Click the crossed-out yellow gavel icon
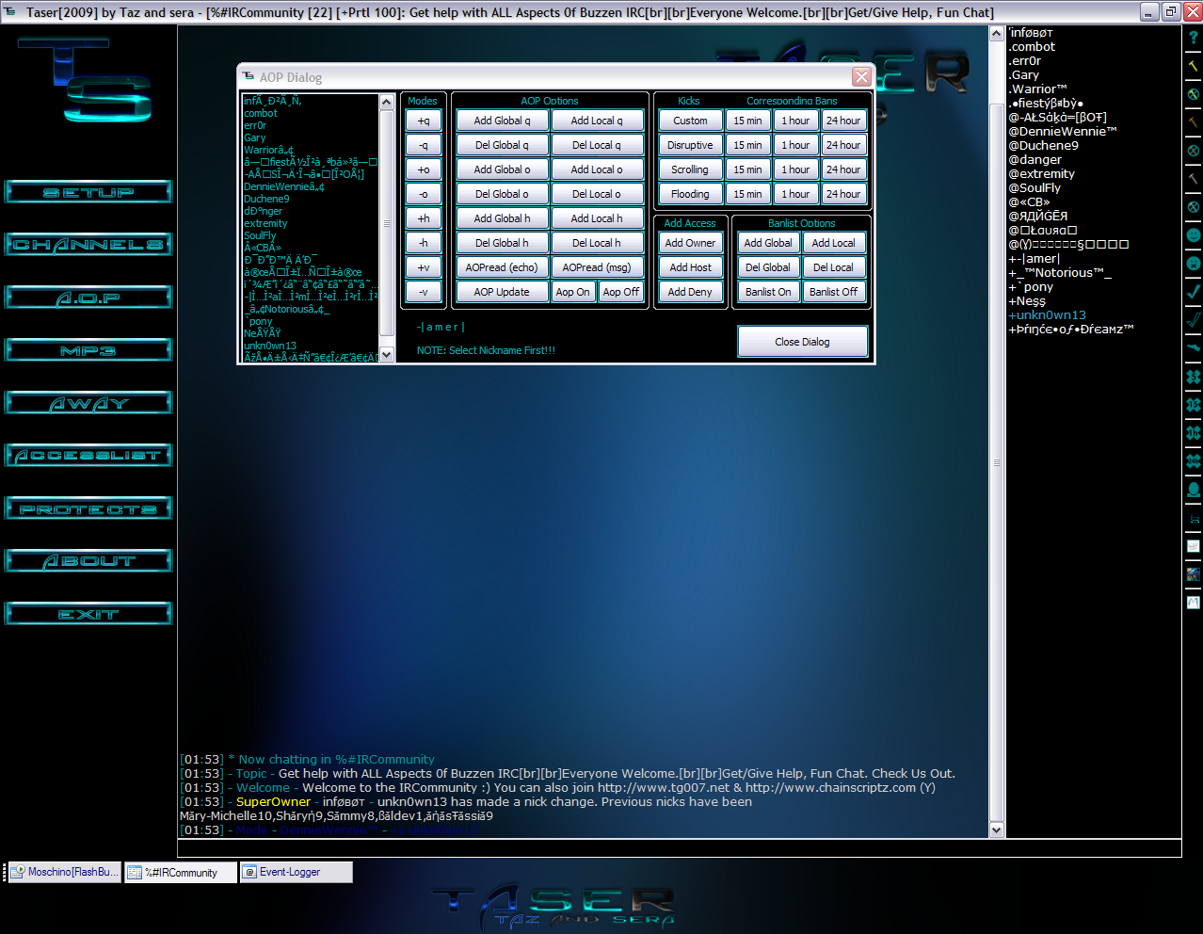 click(1193, 94)
